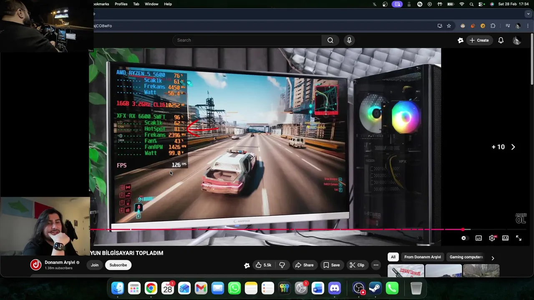The width and height of the screenshot is (534, 300).
Task: Open Siri from the menu bar
Action: point(492,4)
